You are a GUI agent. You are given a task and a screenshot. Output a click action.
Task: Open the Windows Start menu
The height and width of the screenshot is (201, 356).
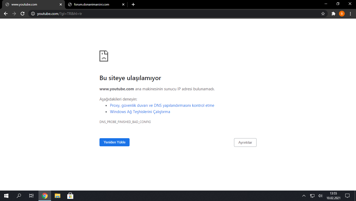point(6,196)
